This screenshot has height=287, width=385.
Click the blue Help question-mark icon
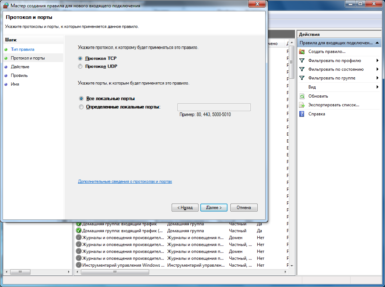pyautogui.click(x=302, y=114)
